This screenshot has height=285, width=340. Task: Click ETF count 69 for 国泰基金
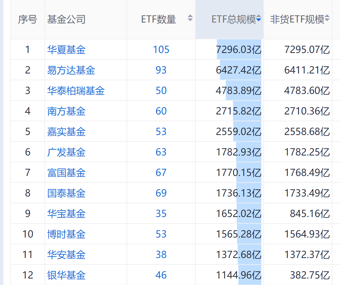[x=161, y=193]
